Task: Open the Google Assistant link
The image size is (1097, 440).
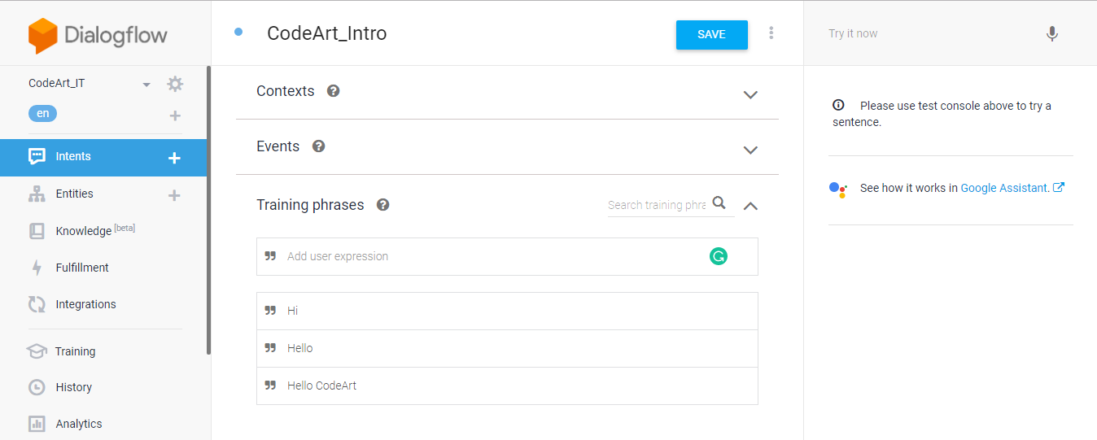Action: coord(1005,188)
